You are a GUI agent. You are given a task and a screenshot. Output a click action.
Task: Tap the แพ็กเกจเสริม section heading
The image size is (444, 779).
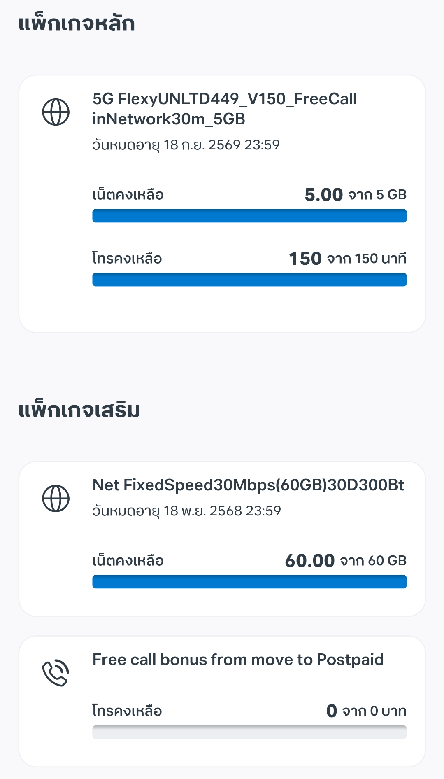pos(79,410)
